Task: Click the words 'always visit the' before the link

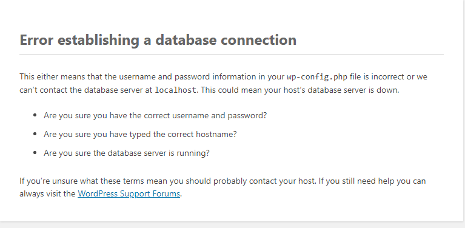Action: [47, 193]
